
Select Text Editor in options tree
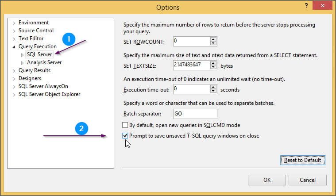tap(31, 38)
